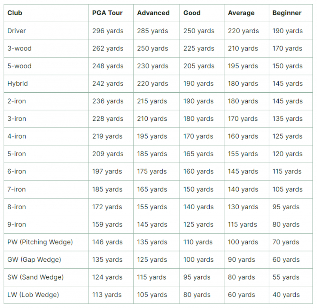Click the Club column header
Image resolution: width=317 pixels, height=308 pixels.
(46, 13)
